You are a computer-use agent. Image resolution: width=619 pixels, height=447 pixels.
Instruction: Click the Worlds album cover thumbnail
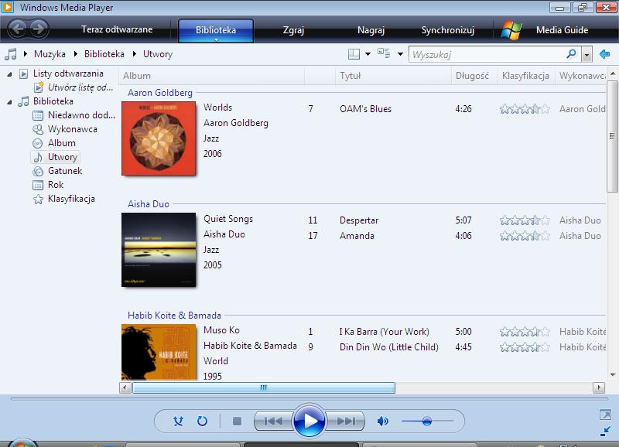[159, 138]
